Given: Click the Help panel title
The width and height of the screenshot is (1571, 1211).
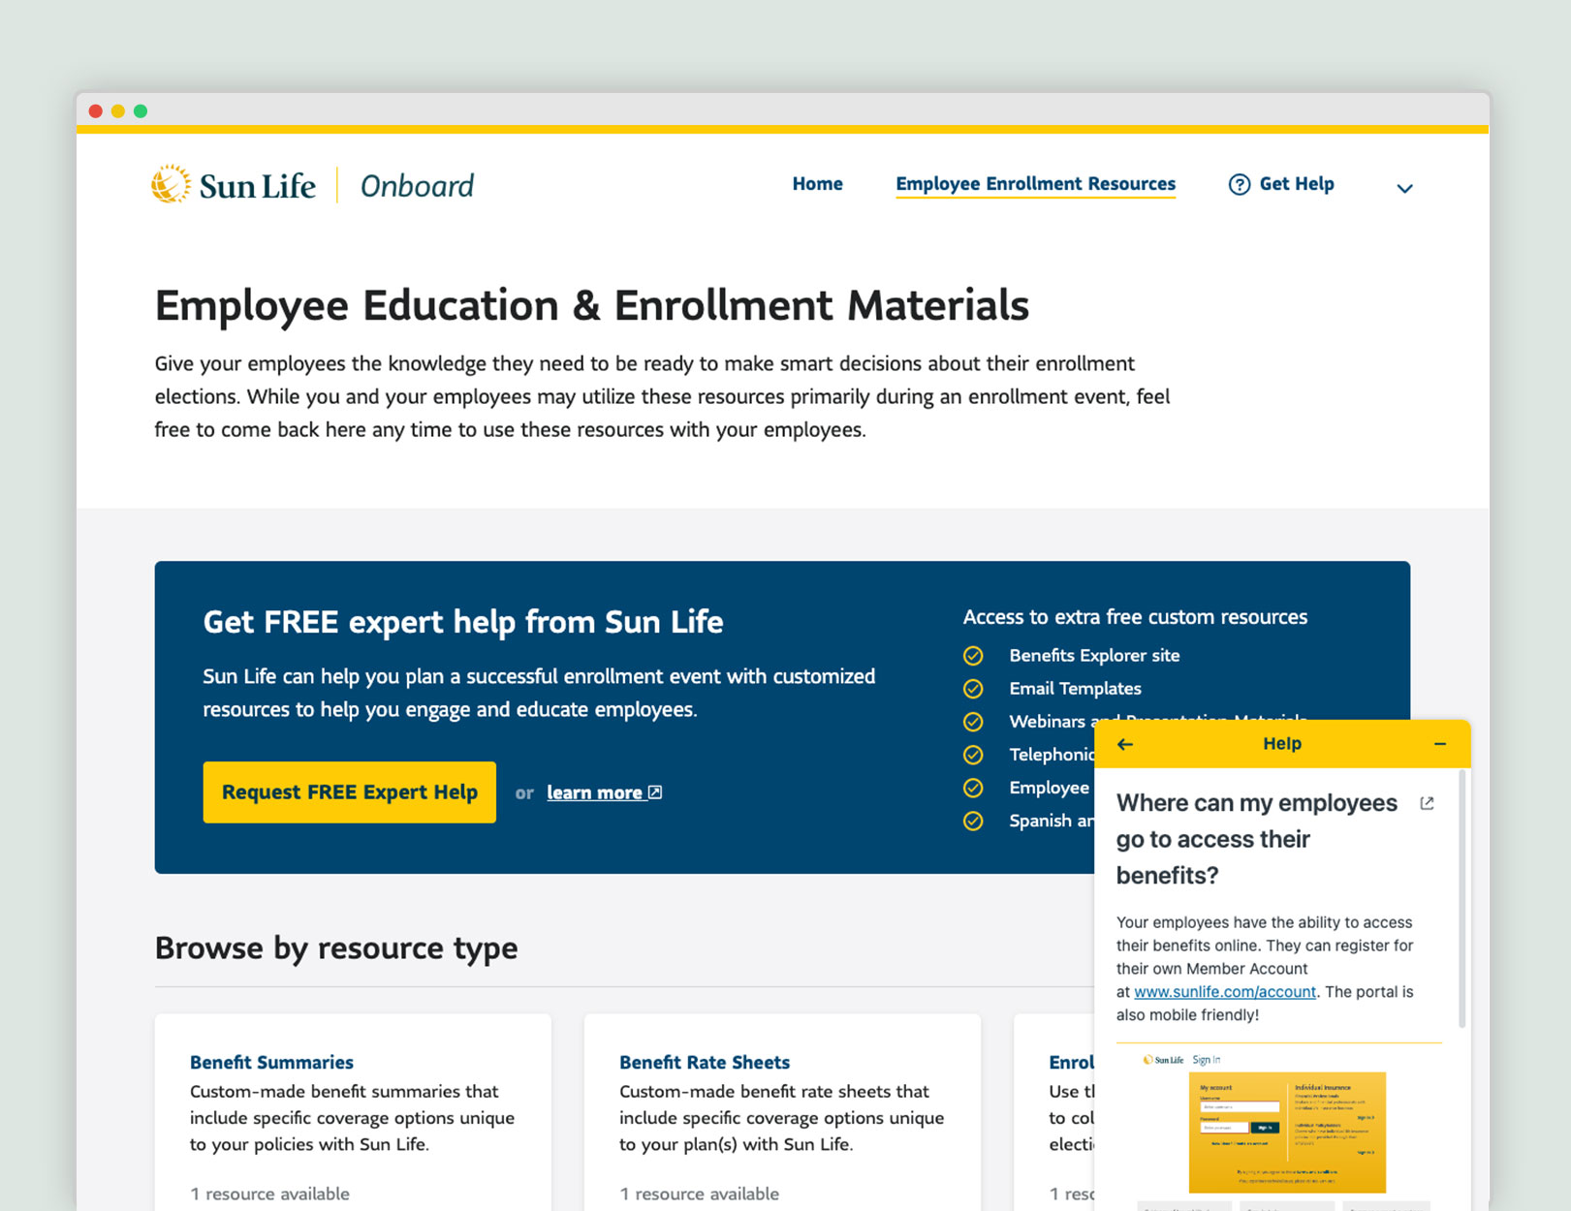Looking at the screenshot, I should tap(1281, 744).
